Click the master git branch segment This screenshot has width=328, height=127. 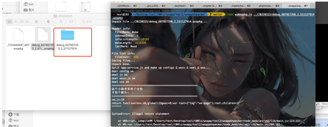pyautogui.click(x=216, y=15)
